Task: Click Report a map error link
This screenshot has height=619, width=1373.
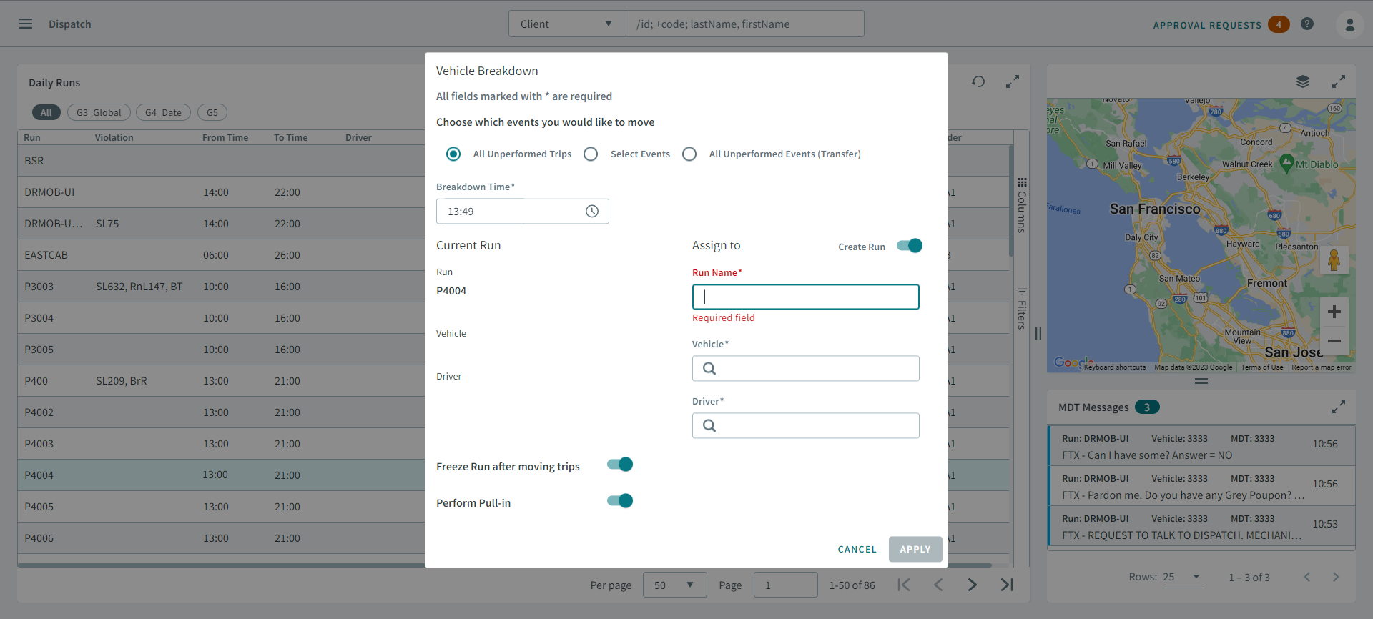Action: click(x=1322, y=367)
